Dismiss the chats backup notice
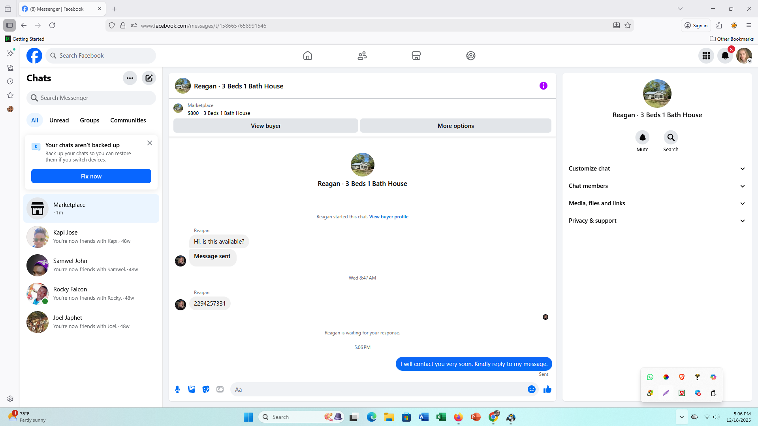 click(x=150, y=143)
